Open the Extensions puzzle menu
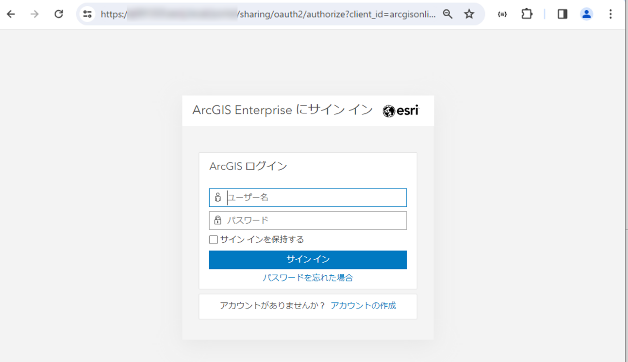The height and width of the screenshot is (362, 628). click(527, 14)
